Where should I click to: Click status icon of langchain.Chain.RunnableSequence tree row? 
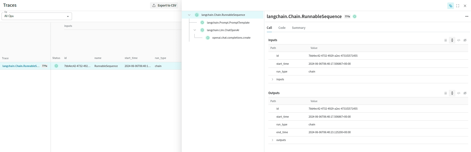197,15
